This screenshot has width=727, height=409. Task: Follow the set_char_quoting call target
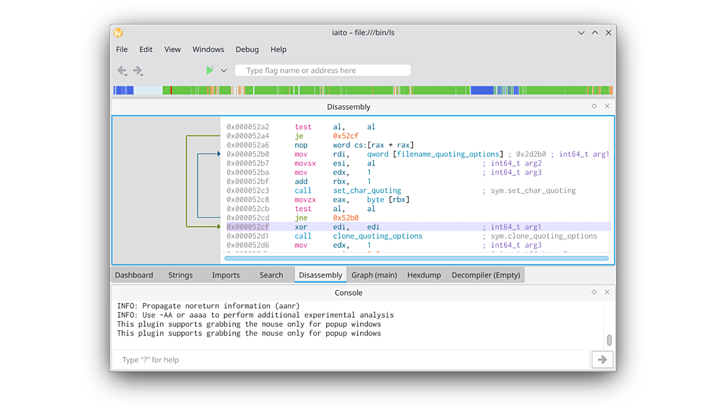[x=366, y=191]
